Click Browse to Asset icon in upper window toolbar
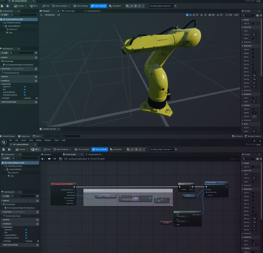 (x=8, y=6)
